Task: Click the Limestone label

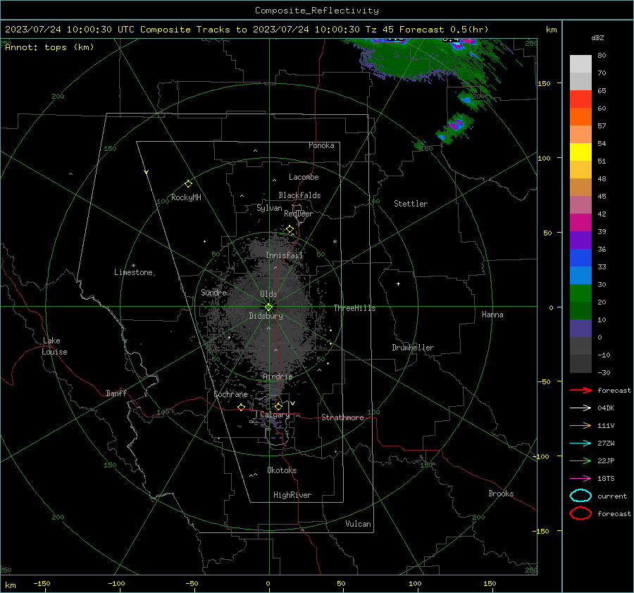Action: click(133, 272)
